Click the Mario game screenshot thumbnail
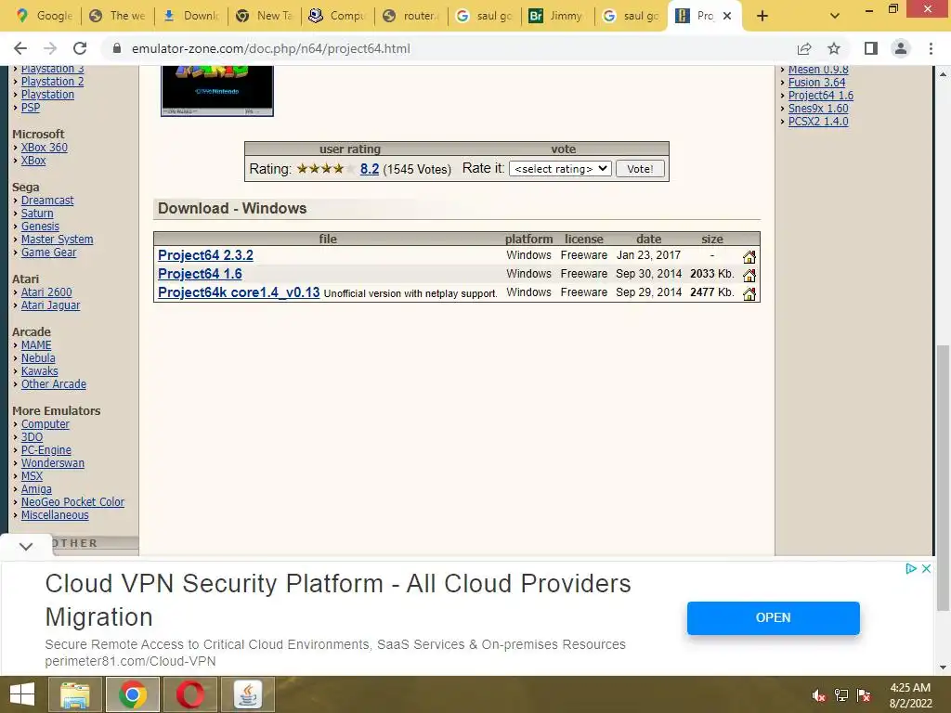The height and width of the screenshot is (713, 951). 217,90
